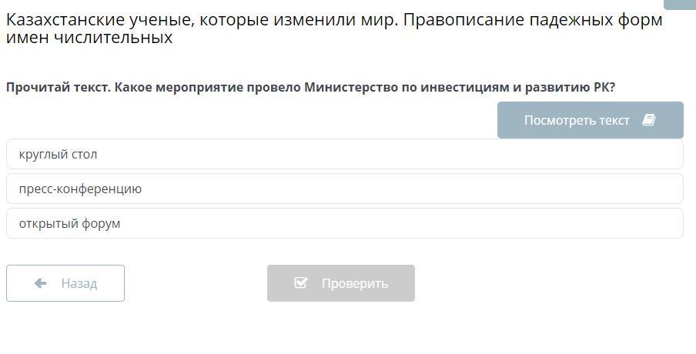Click the right end of the "пресс-конференцию" row
696x354 pixels.
tap(662, 189)
